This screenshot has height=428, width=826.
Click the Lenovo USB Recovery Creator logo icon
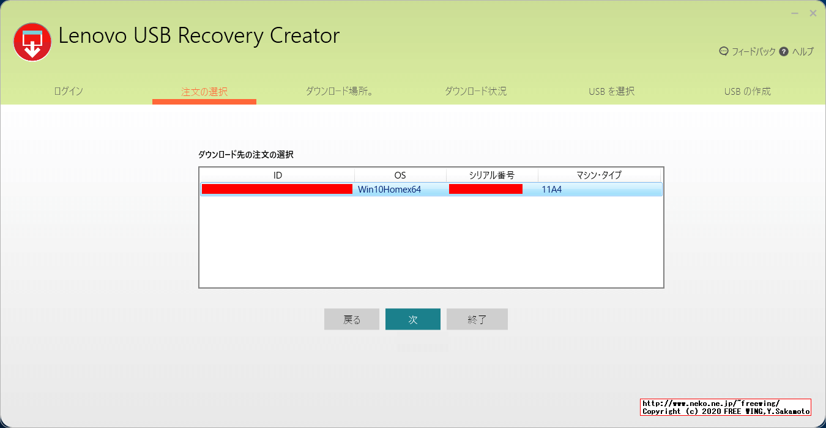coord(32,42)
